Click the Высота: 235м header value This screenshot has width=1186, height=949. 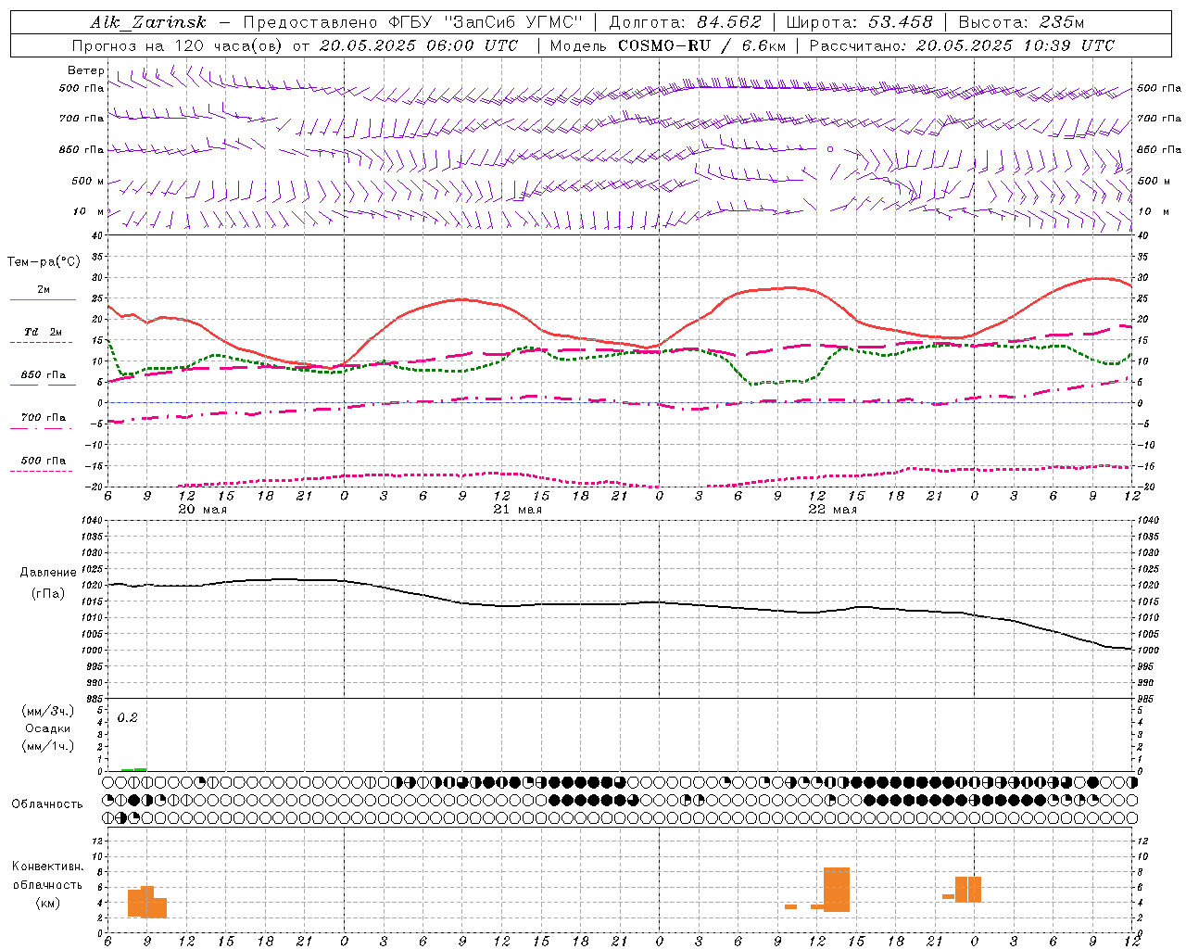[1021, 22]
